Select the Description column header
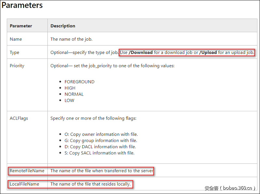260x194 pixels. click(63, 26)
